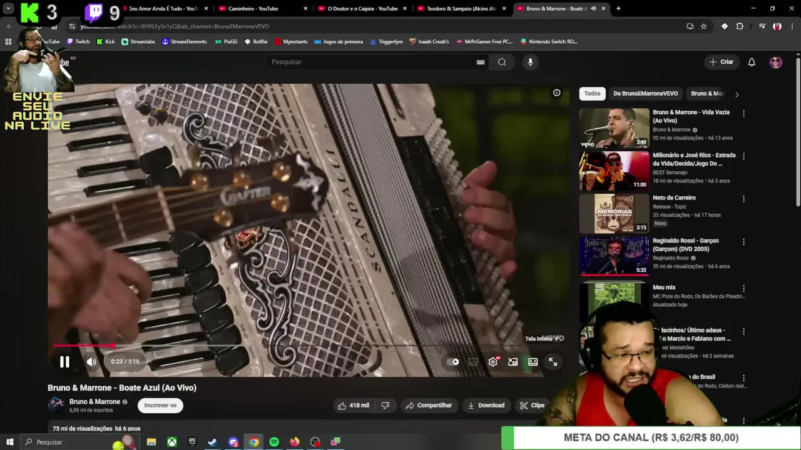Screen dimensions: 801x450
Task: Click the YouTube search magnifier button
Action: [x=502, y=62]
